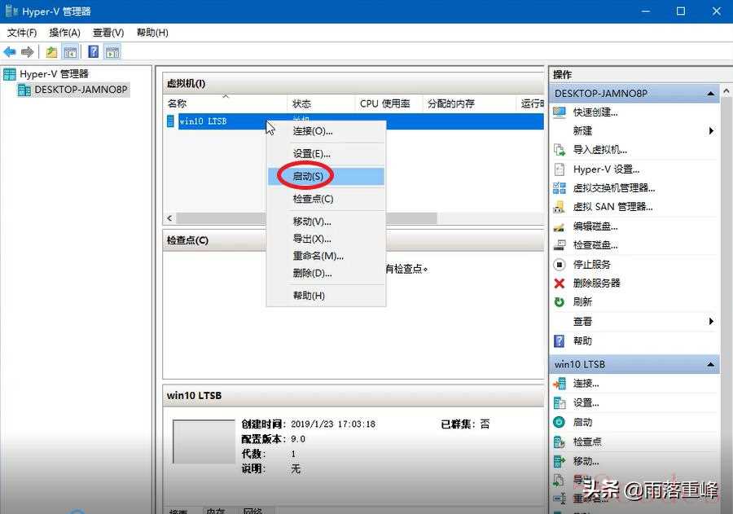Click the Back arrow in the toolbar

click(x=10, y=52)
